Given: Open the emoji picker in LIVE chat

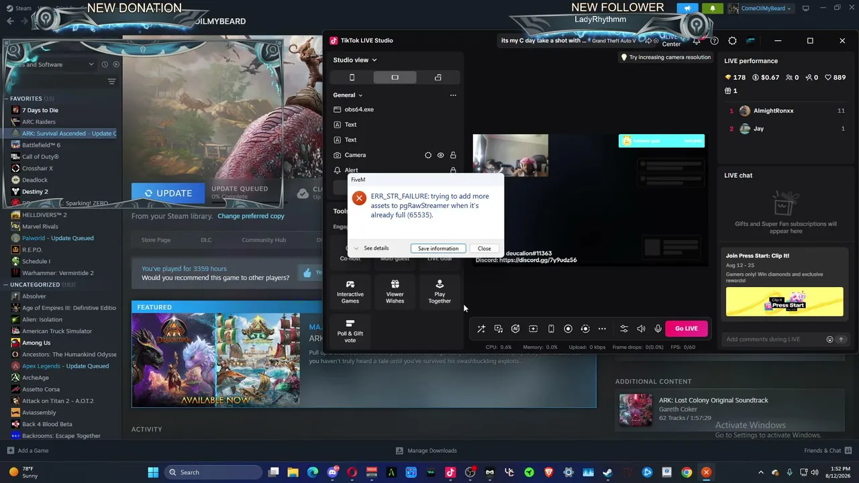Looking at the screenshot, I should [829, 339].
